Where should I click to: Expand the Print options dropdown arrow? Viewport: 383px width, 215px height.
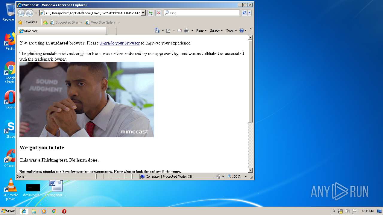[x=192, y=30]
